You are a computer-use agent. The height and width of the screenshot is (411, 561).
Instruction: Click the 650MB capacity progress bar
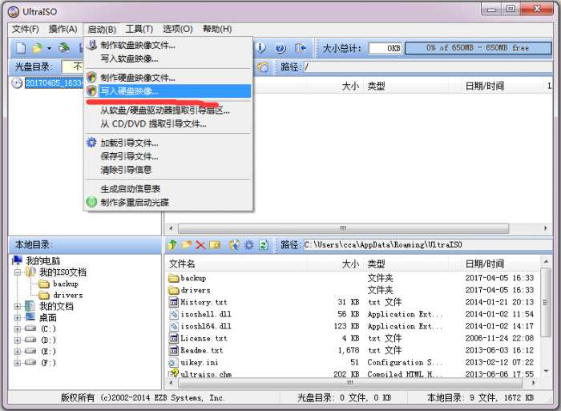click(x=478, y=48)
